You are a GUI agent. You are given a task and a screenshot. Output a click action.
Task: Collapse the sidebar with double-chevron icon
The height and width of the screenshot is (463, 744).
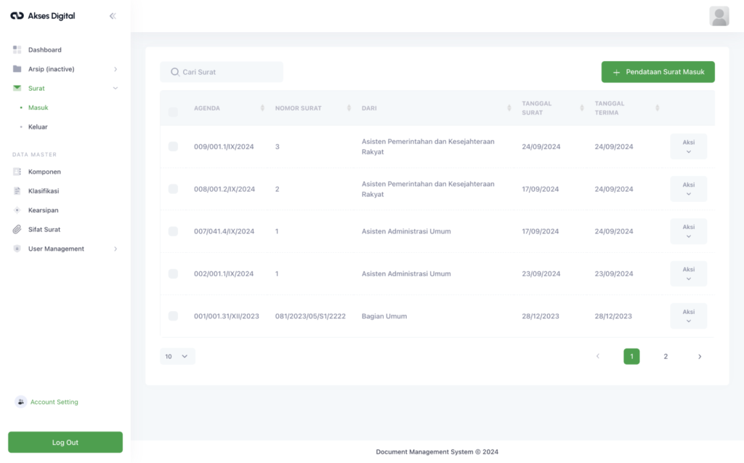pyautogui.click(x=113, y=16)
